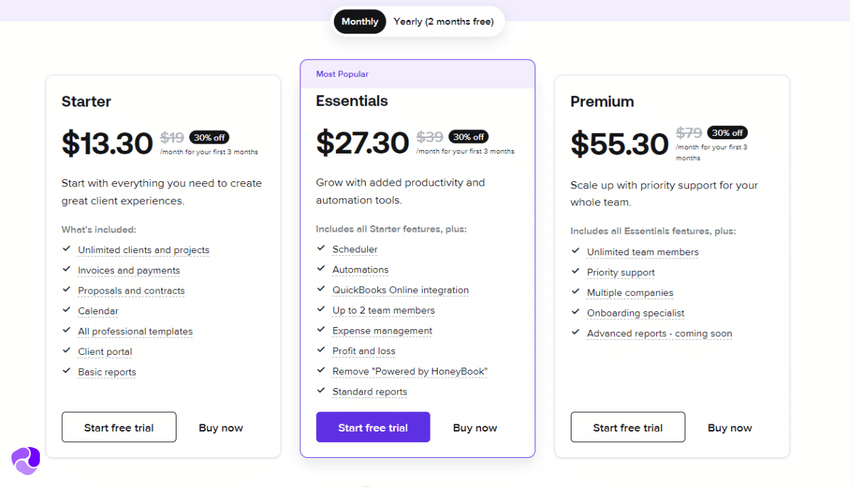Click the Onboarding specialist feature
The width and height of the screenshot is (854, 487).
[636, 313]
